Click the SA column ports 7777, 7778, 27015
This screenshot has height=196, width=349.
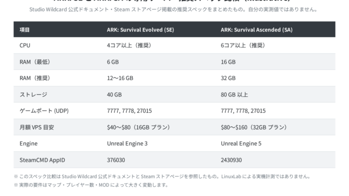(243, 111)
